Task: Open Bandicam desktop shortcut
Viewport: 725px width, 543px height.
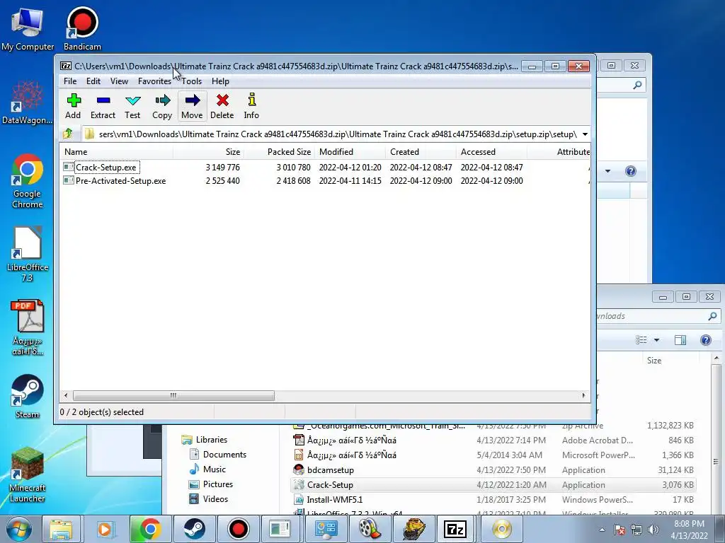Action: (x=82, y=28)
